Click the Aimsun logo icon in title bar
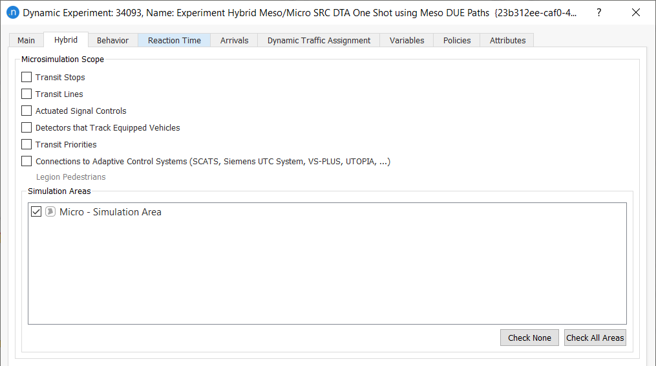 point(13,12)
